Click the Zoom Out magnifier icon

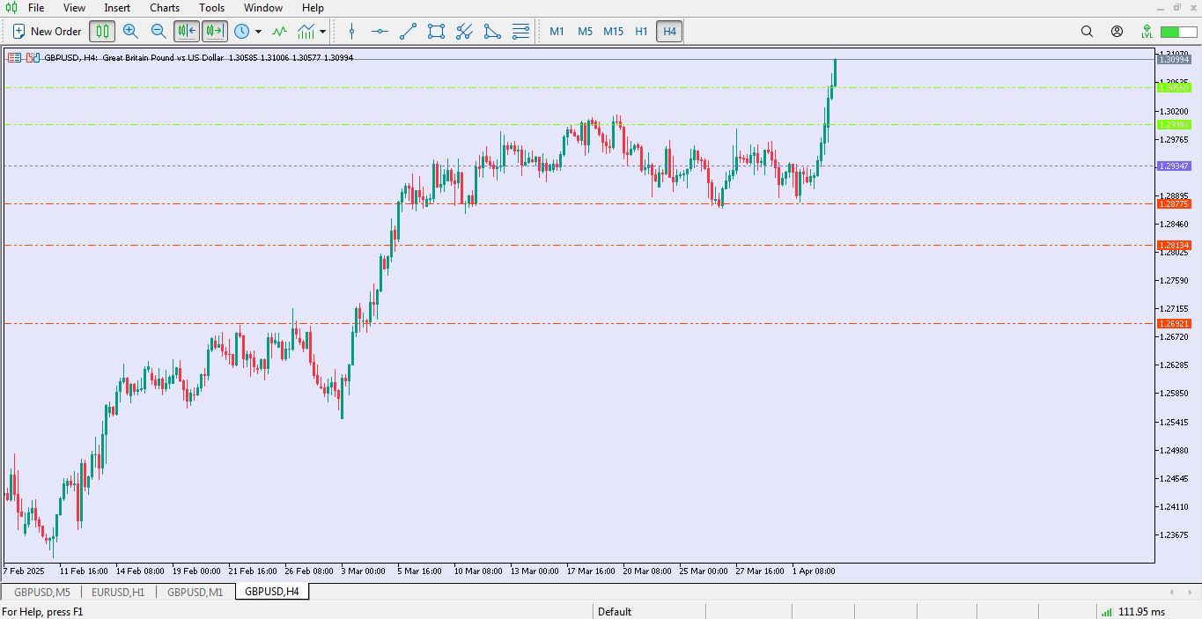point(159,32)
